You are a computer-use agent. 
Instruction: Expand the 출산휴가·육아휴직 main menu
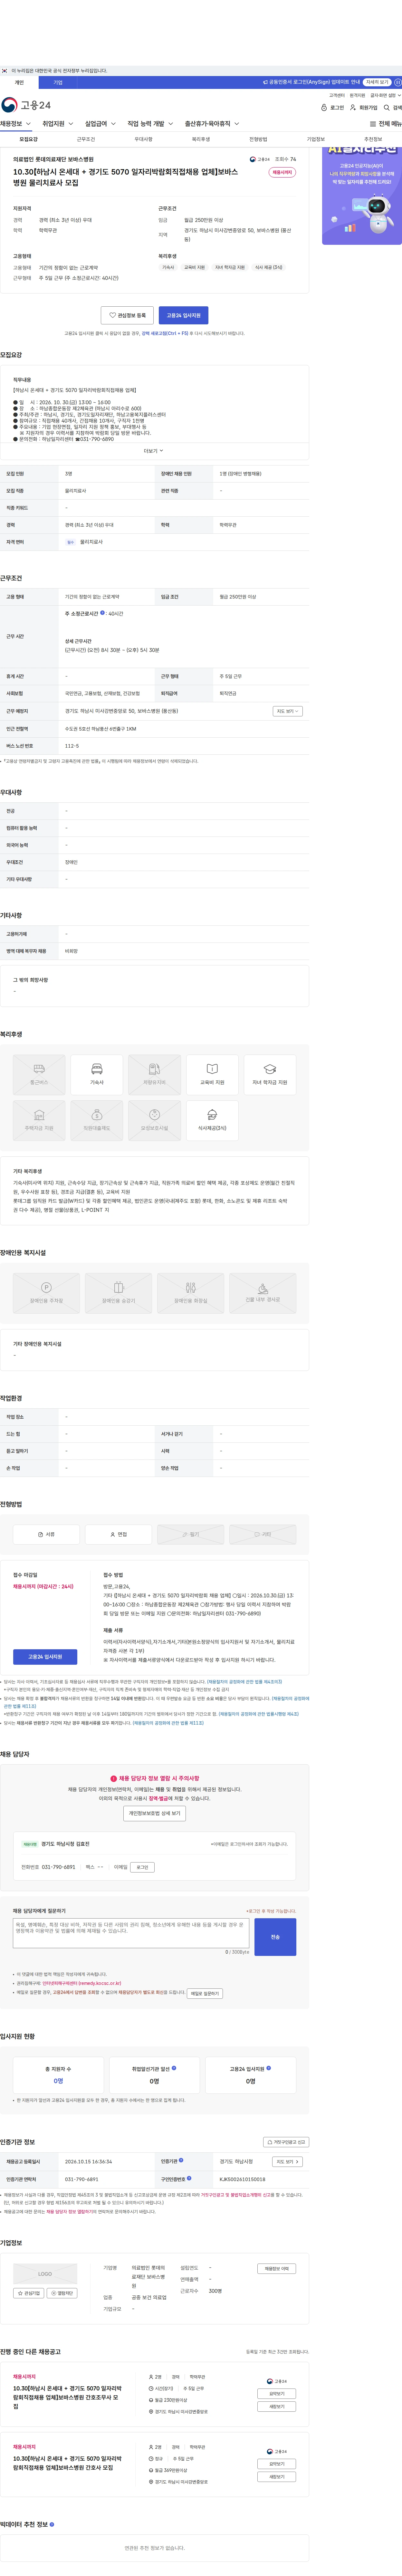pyautogui.click(x=212, y=124)
